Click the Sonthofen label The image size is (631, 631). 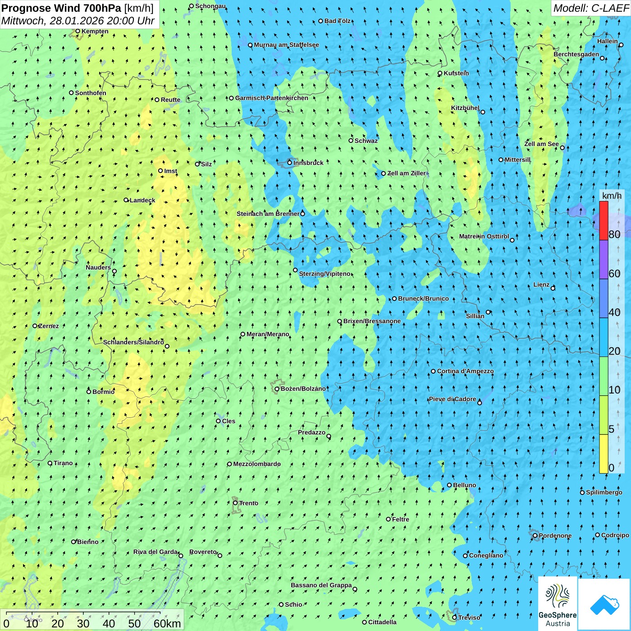point(91,93)
